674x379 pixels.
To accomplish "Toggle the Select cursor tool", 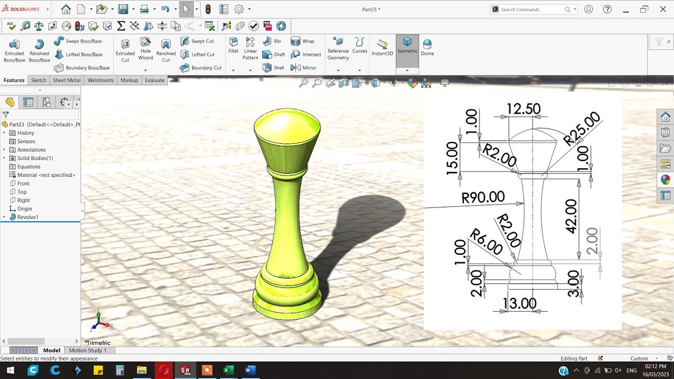I will (x=186, y=9).
